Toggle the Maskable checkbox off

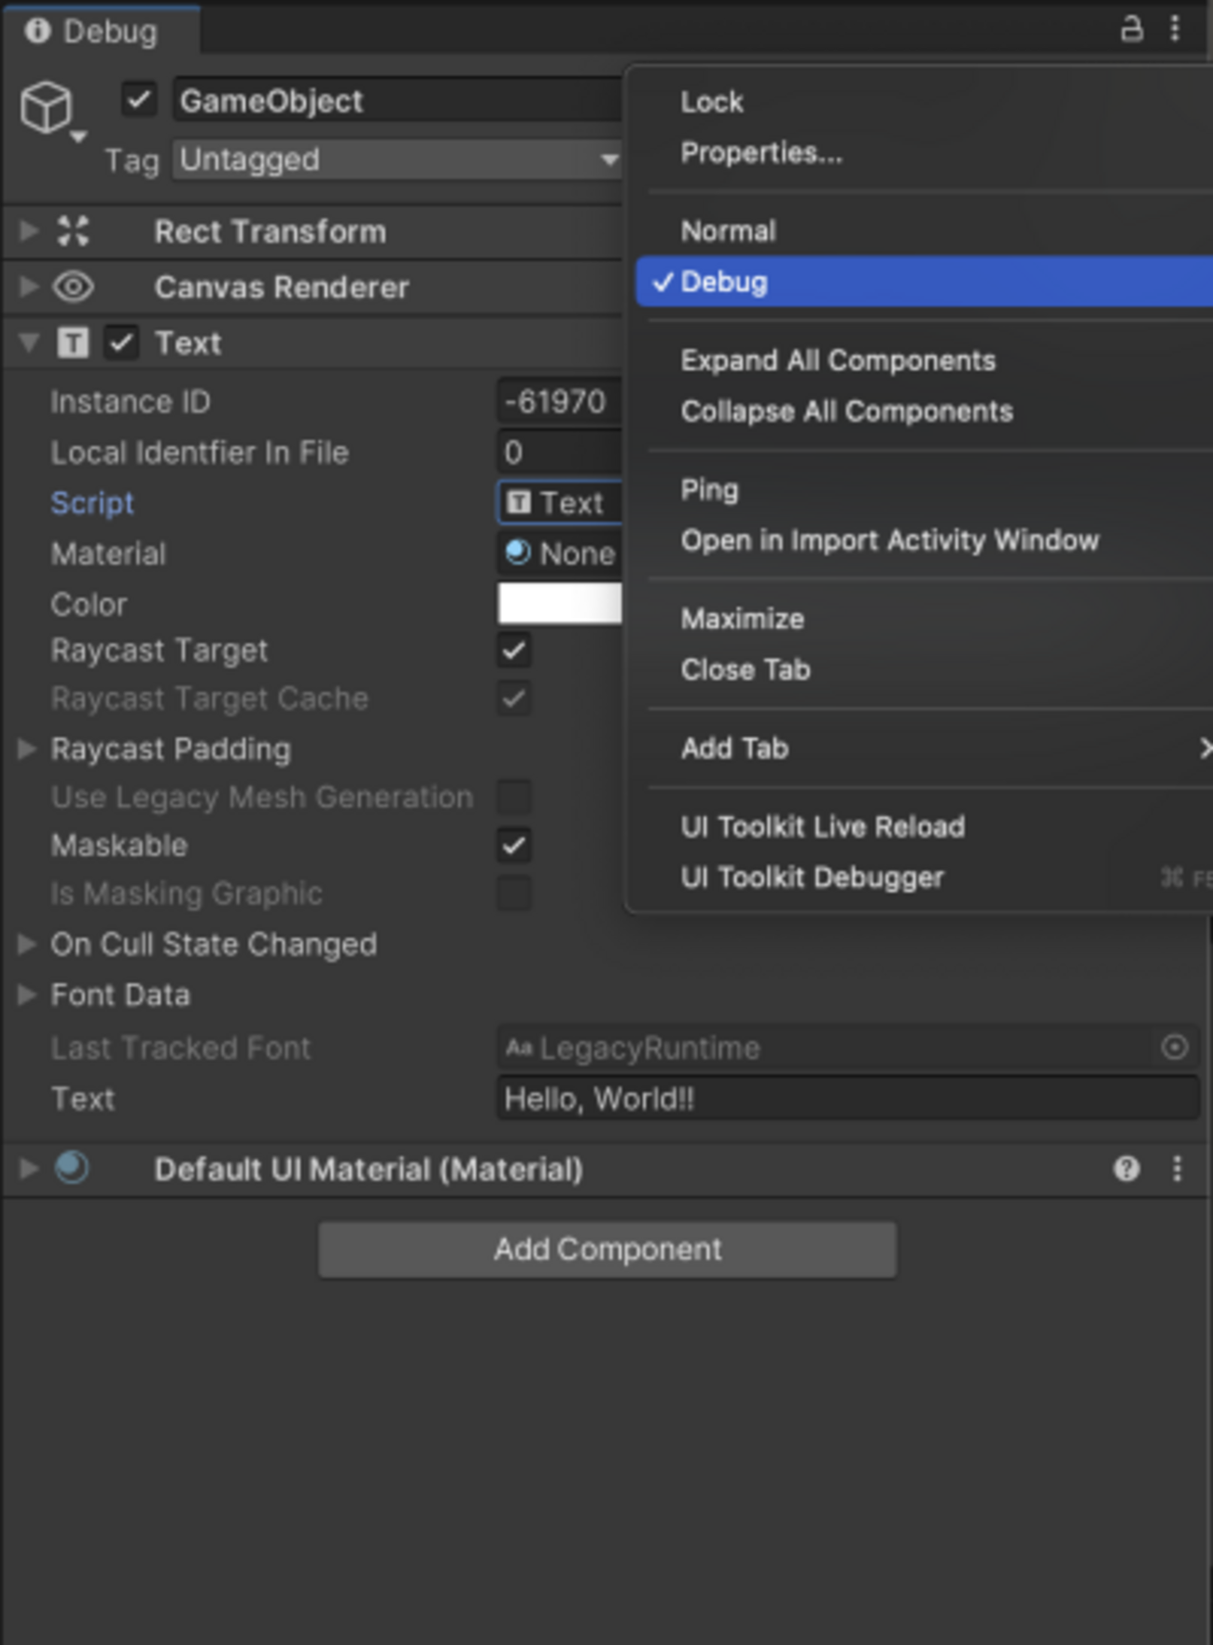(514, 846)
